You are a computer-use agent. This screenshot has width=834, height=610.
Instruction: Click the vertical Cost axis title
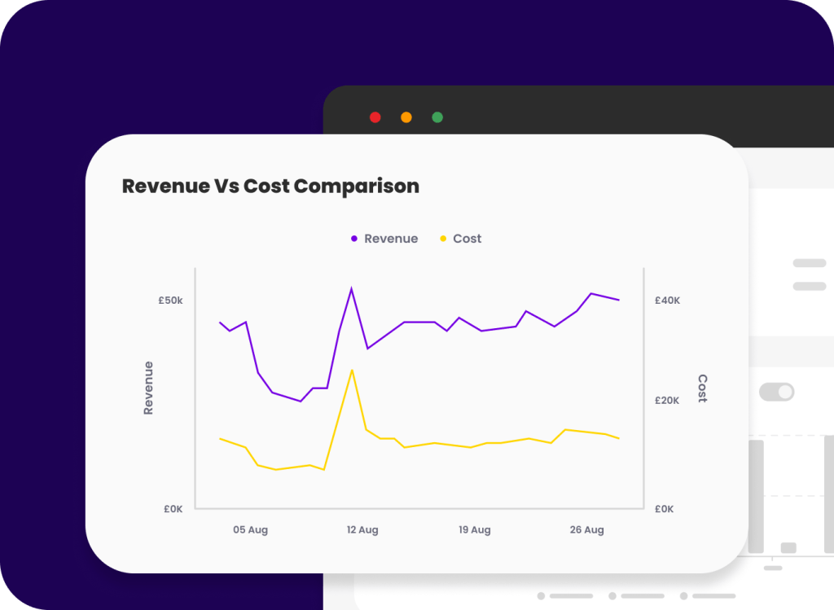(x=702, y=388)
